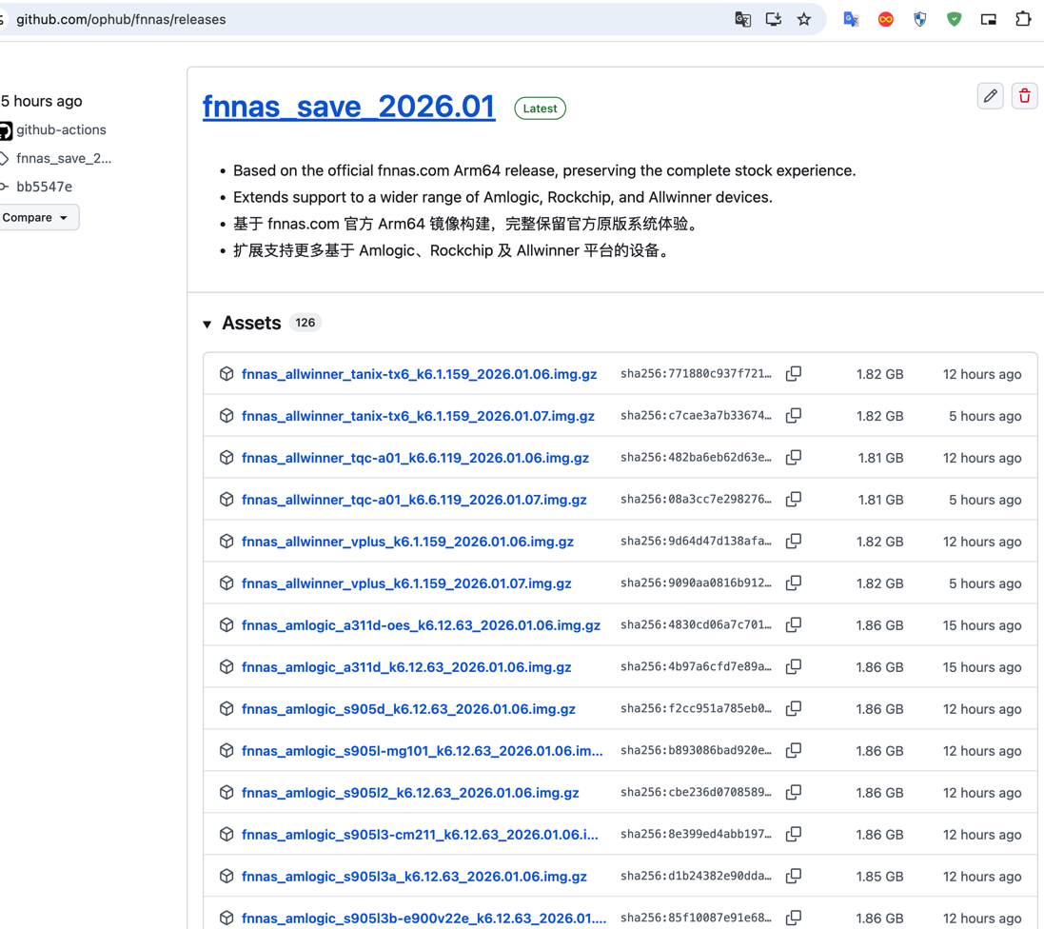Click the red trash delete release icon

(1024, 96)
